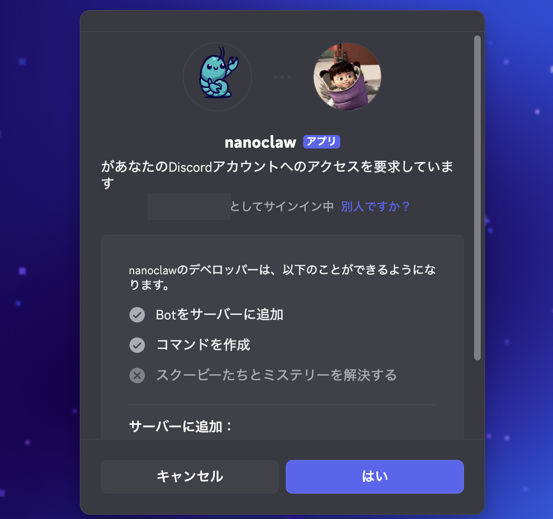Click the としてサインイン中 signed-in status text
553x519 pixels.
[281, 207]
